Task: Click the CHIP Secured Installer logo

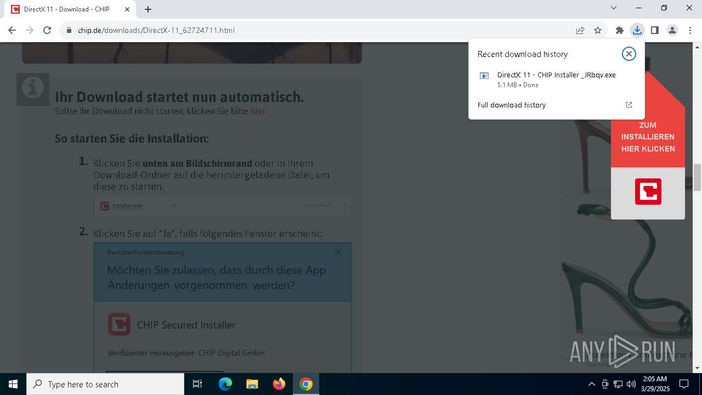Action: click(x=119, y=324)
